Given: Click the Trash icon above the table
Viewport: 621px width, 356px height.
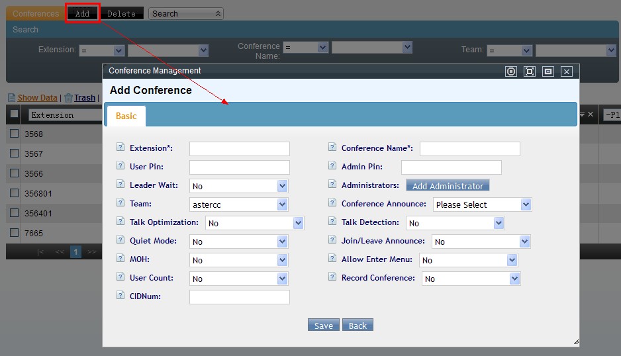Looking at the screenshot, I should (x=68, y=97).
